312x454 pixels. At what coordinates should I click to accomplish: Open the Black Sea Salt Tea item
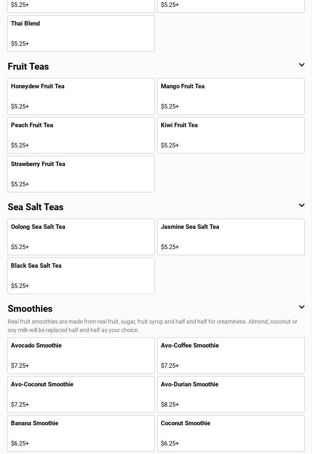pyautogui.click(x=81, y=276)
